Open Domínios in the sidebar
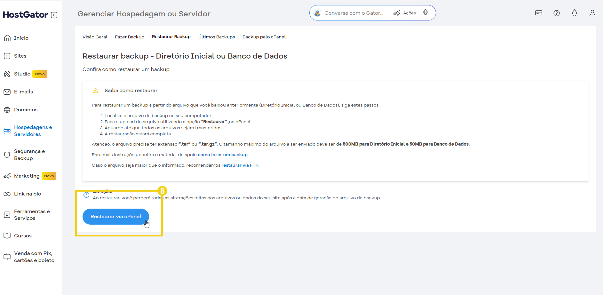The image size is (603, 295). 26,110
